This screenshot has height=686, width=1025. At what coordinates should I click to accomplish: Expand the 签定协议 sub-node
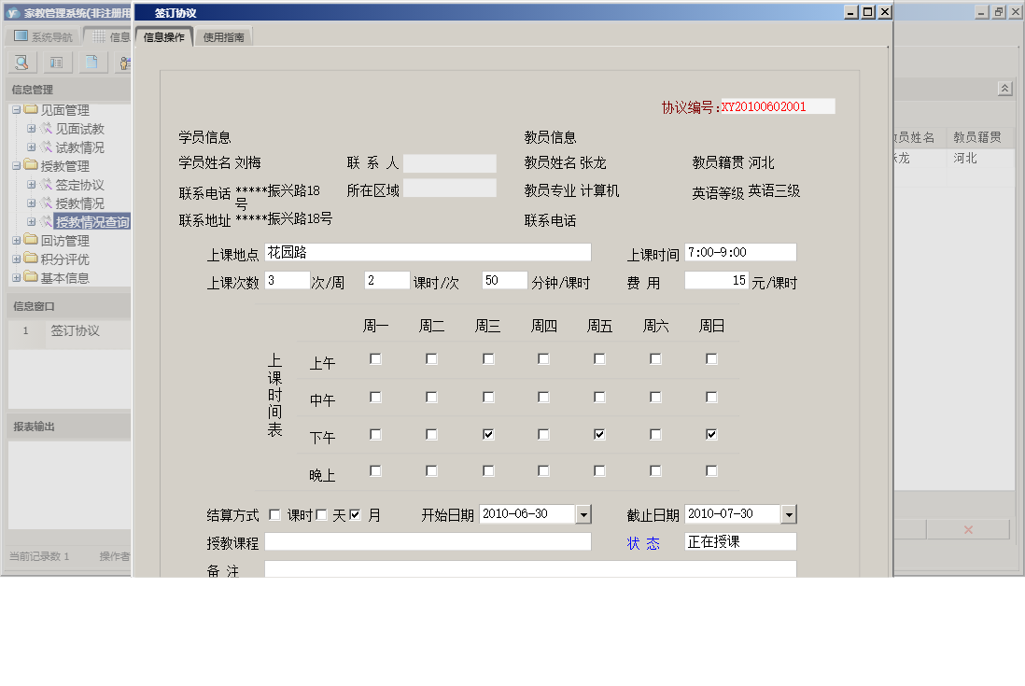[x=31, y=184]
